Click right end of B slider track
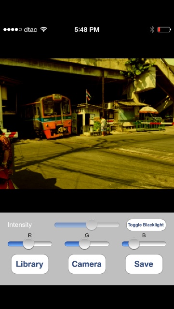 [164, 244]
